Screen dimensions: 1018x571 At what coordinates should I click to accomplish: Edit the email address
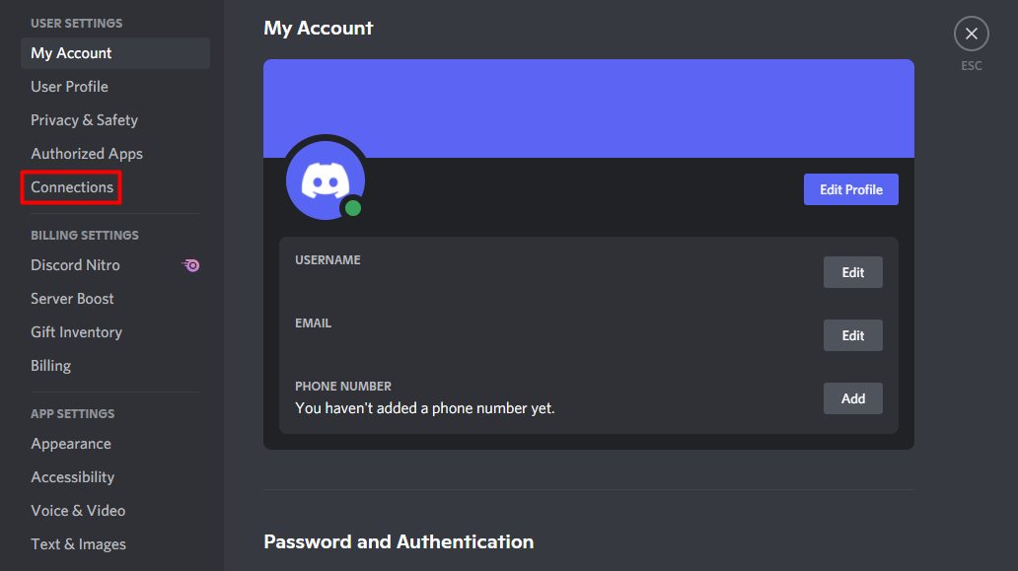click(x=853, y=335)
